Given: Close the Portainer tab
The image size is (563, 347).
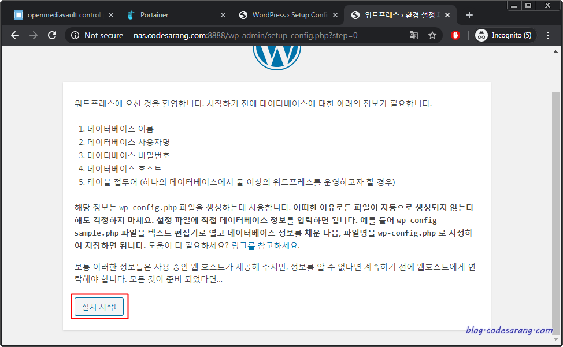Looking at the screenshot, I should pos(223,15).
